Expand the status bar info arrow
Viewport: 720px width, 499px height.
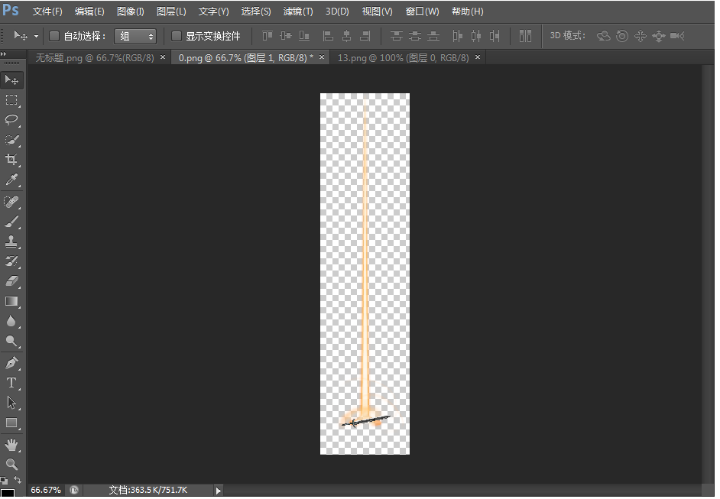tap(218, 490)
